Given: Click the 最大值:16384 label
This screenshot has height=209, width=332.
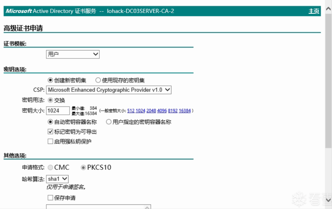Looking at the screenshot, I should 84,113.
